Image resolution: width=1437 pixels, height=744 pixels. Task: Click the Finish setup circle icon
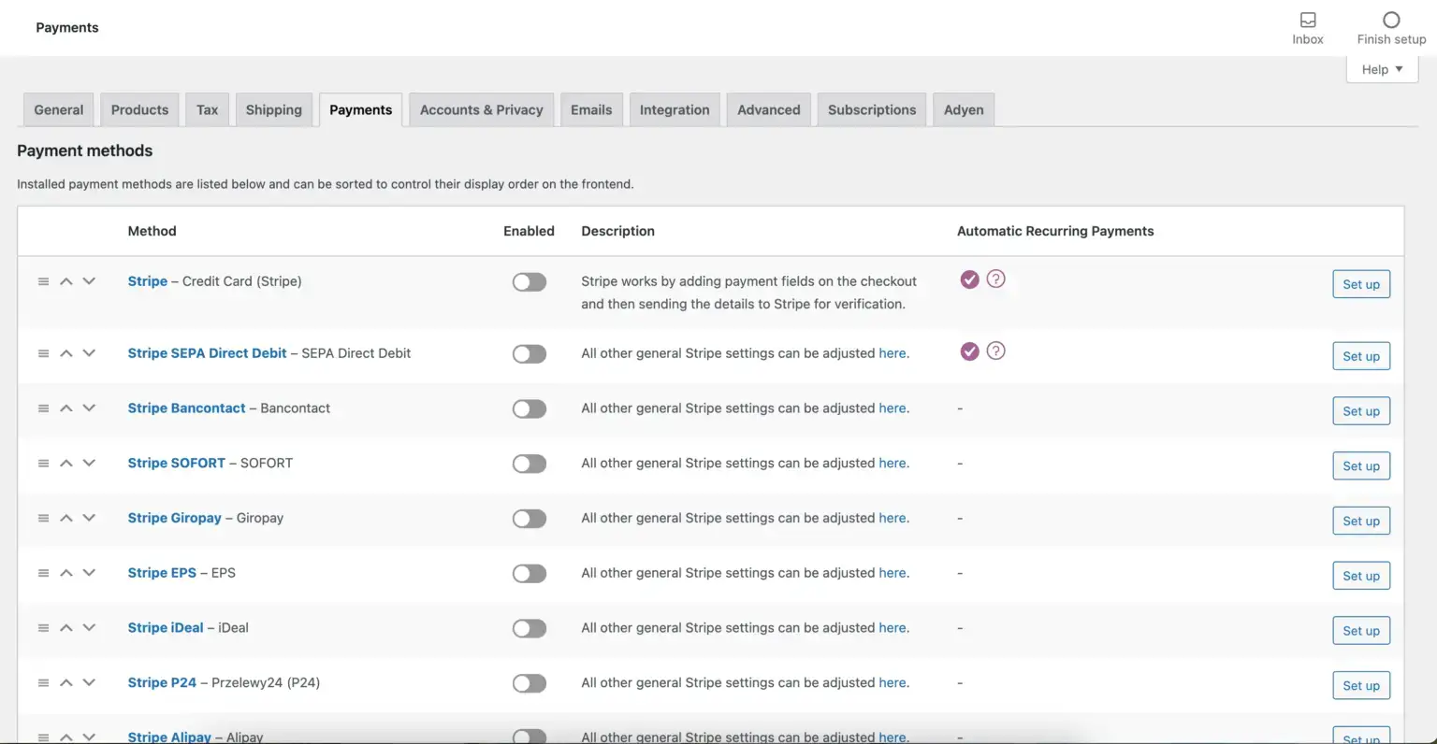(1391, 20)
